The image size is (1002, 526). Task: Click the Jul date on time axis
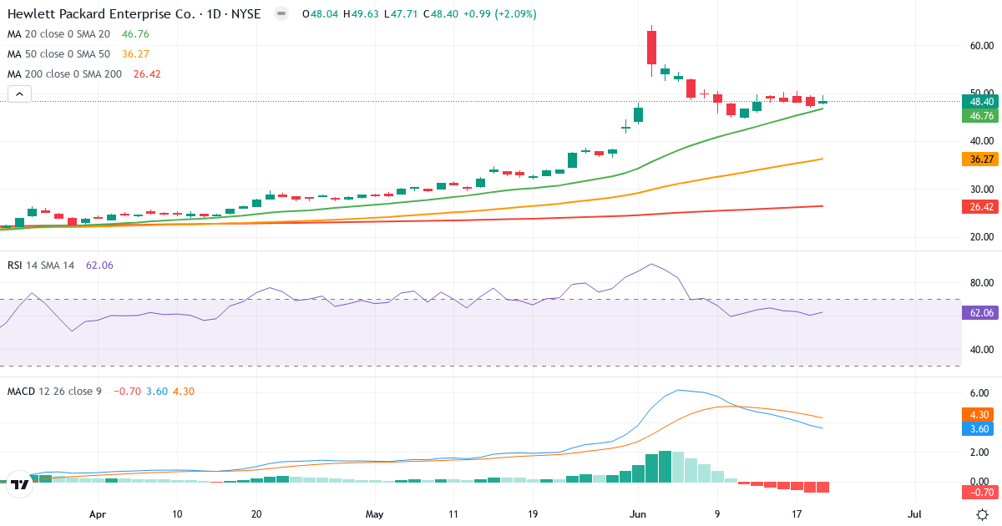pyautogui.click(x=915, y=514)
